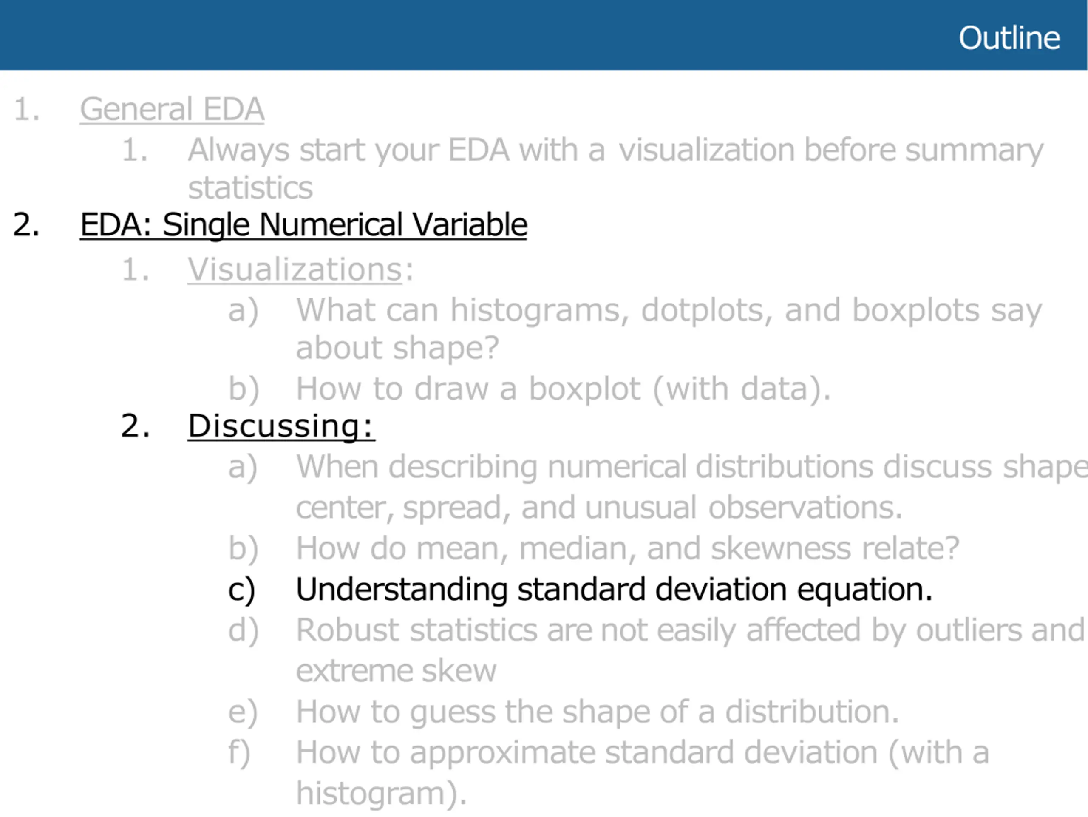Click 'How to guess the shape' item

pos(598,712)
